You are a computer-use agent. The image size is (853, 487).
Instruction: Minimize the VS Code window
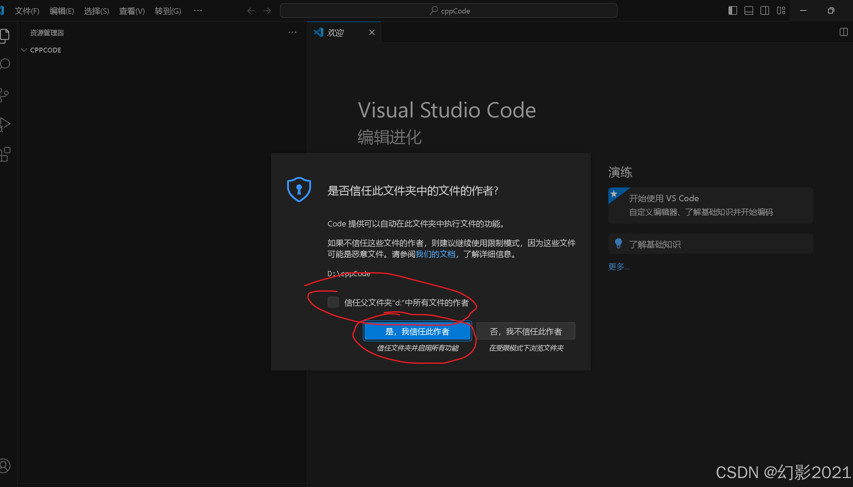click(803, 11)
